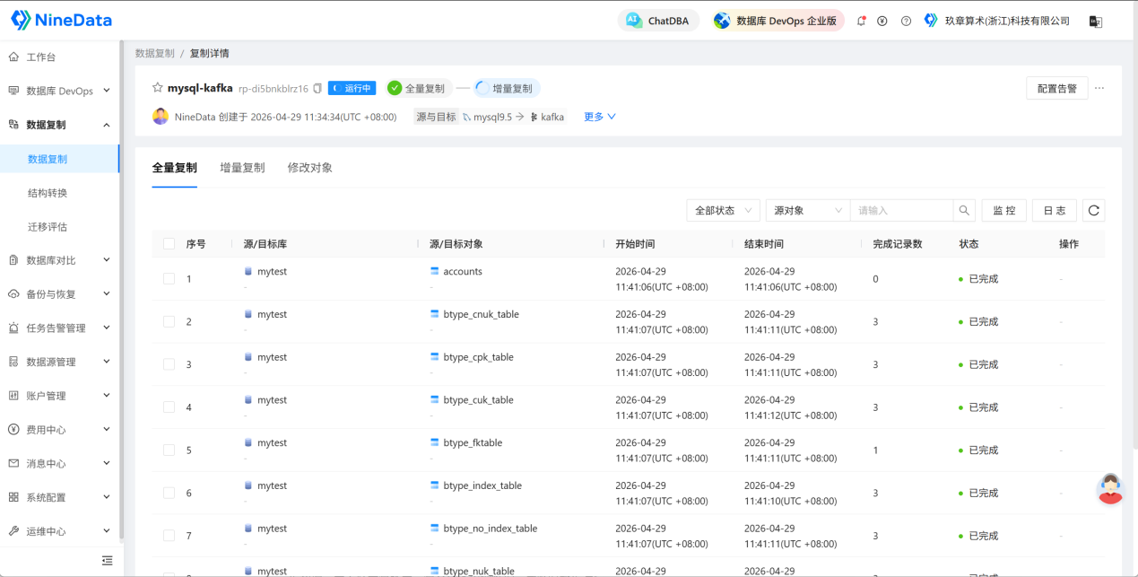Click 数据库 DevOps 企业版 badge

coord(778,21)
